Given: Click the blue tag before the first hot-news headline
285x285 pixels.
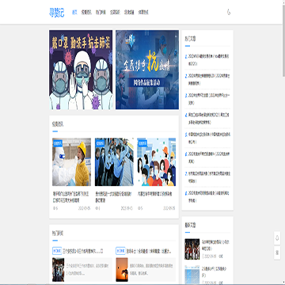Looking at the screenshot, I should click(x=57, y=251).
